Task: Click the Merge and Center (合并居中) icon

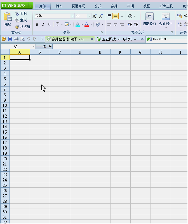Action: pyautogui.click(x=166, y=17)
